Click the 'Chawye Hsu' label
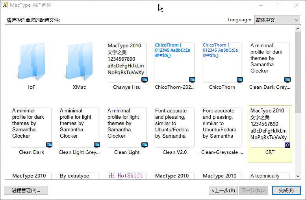Image resolution: width=306 pixels, height=200 pixels. click(x=127, y=87)
